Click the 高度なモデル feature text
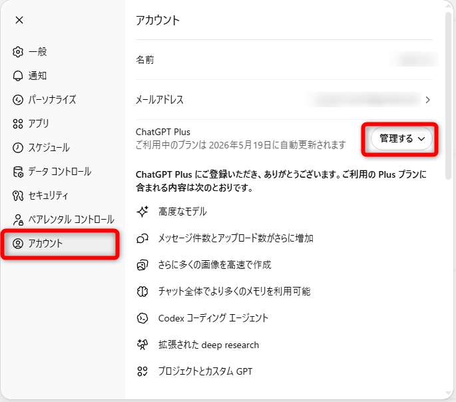Screen dimensions: 456x402 tap(182, 212)
